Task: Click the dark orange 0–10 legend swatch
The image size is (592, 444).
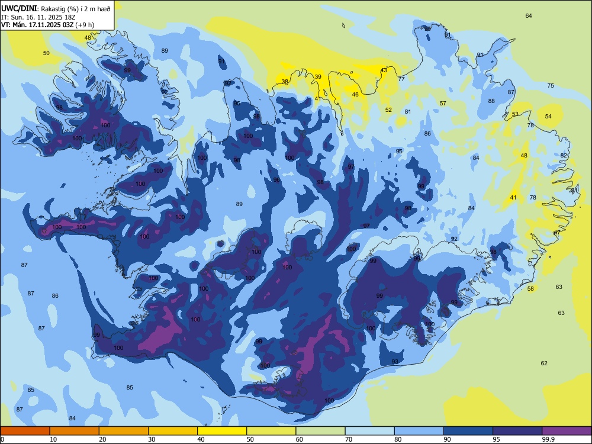Action: [25, 431]
